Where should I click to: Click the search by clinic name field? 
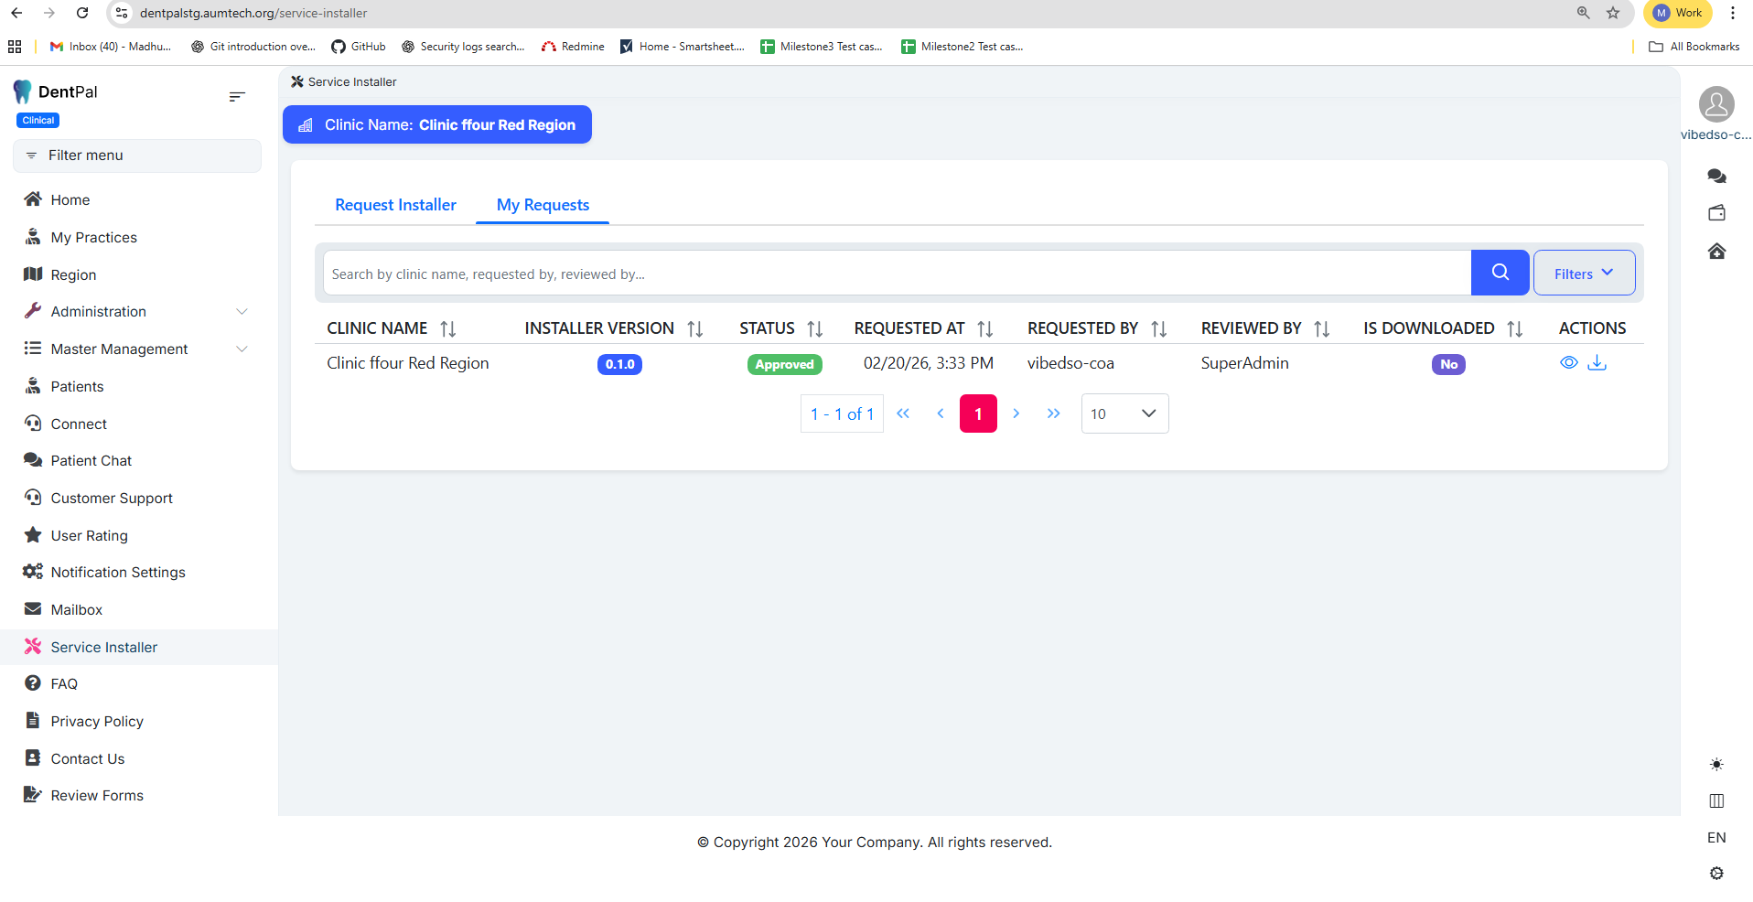pos(897,274)
